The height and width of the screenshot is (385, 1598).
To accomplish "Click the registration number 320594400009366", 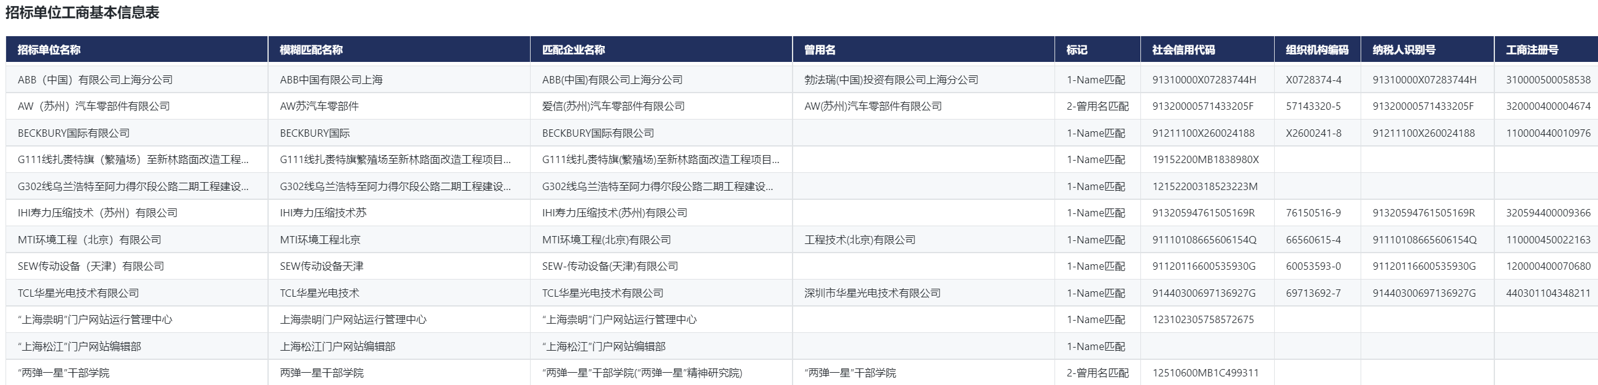I will coord(1548,213).
